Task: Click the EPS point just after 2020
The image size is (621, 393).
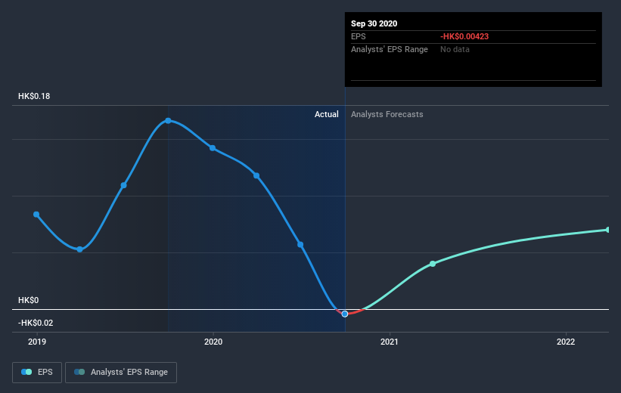Action: 256,175
